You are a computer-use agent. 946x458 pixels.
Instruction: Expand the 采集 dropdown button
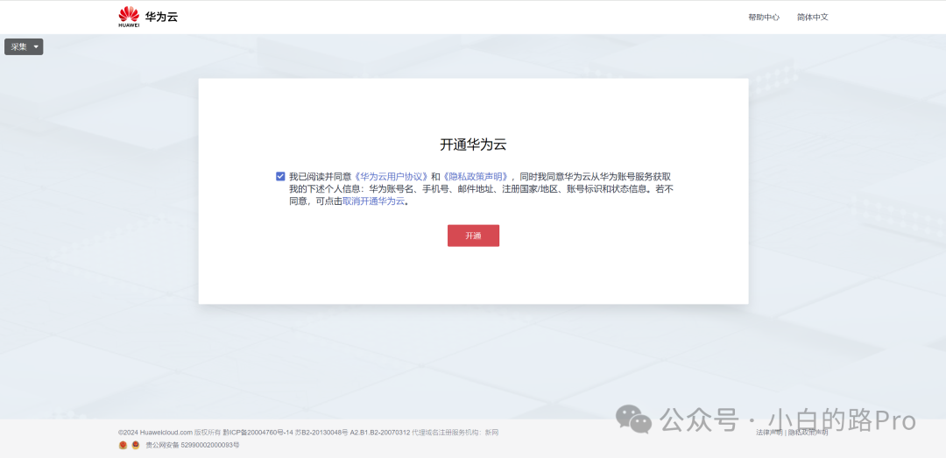(24, 47)
